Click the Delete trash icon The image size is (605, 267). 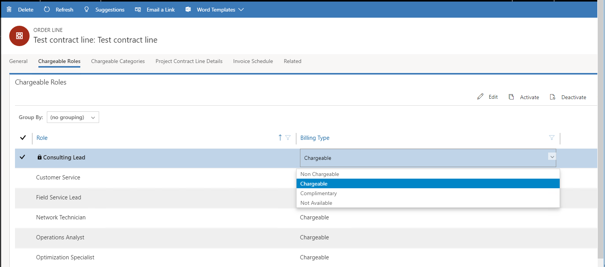click(9, 9)
